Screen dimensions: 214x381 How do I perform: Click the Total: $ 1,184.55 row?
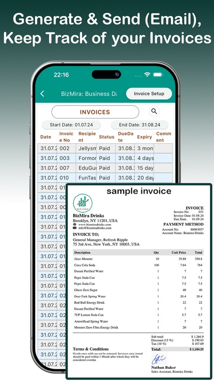click(177, 349)
